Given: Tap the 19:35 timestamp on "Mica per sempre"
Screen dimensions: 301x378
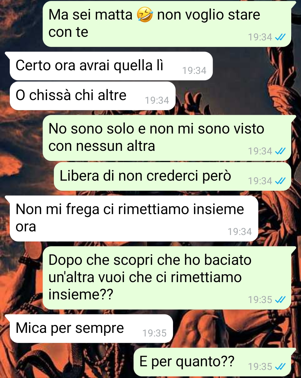Looking at the screenshot, I should pos(154,333).
